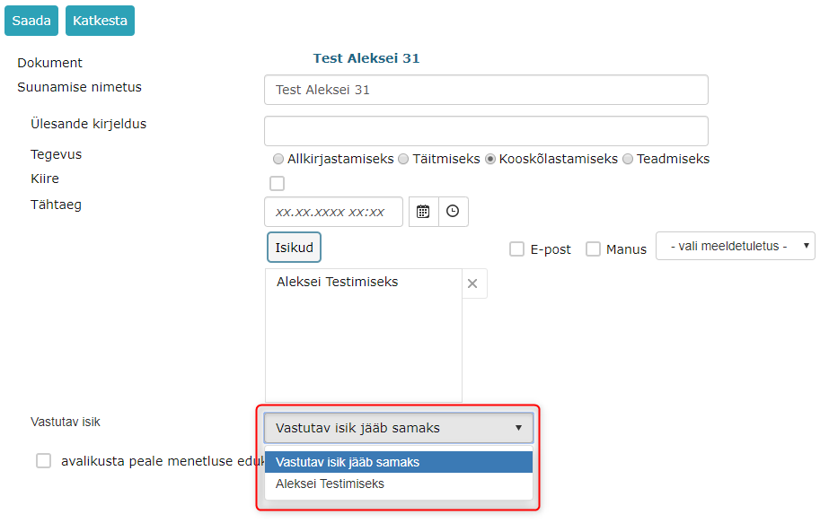Screen dimensions: 820x523
Task: Collapse the Vastutav isik combo box
Action: (399, 428)
